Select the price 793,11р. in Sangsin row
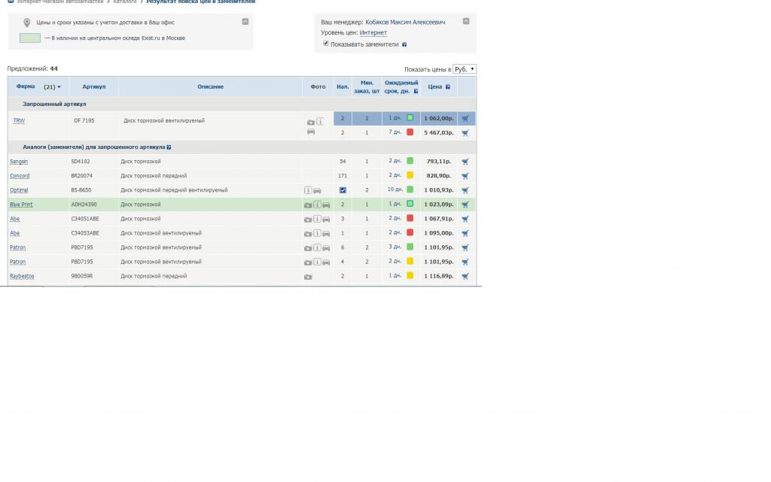 pyautogui.click(x=439, y=162)
